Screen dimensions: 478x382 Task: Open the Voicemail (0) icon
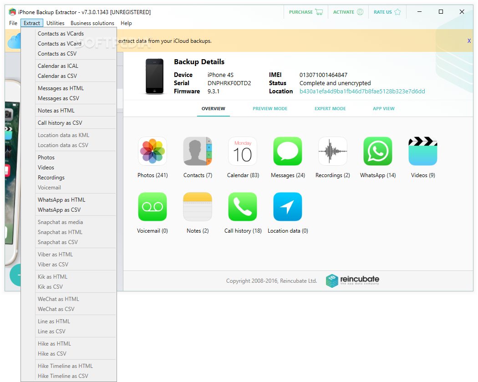[x=153, y=207]
